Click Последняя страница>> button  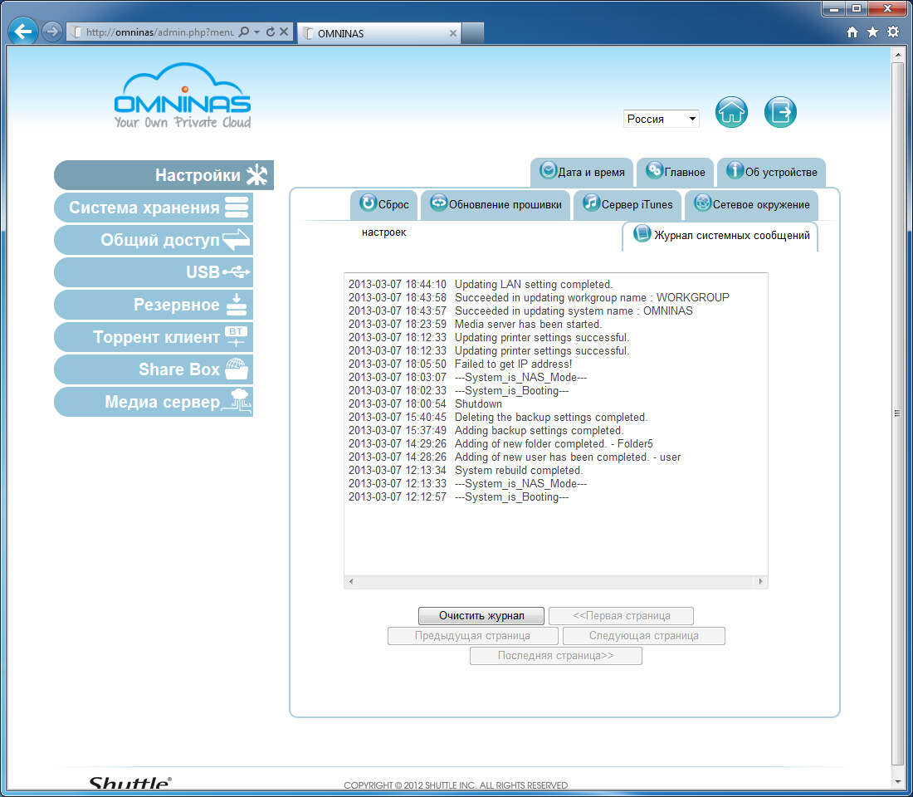556,655
